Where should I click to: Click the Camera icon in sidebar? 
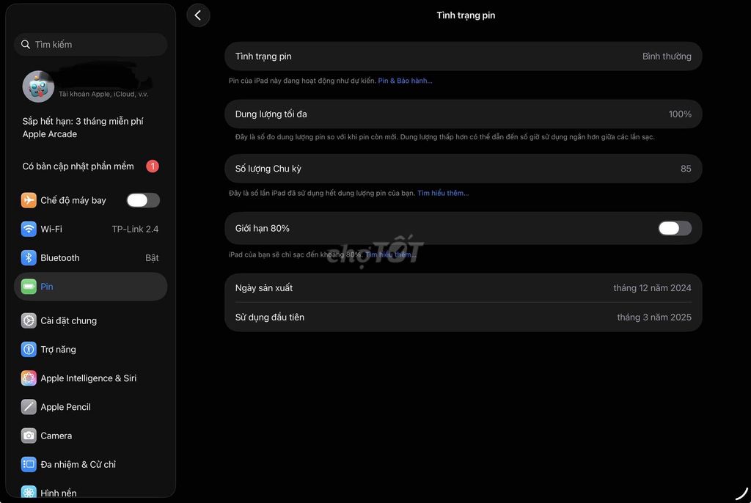29,436
